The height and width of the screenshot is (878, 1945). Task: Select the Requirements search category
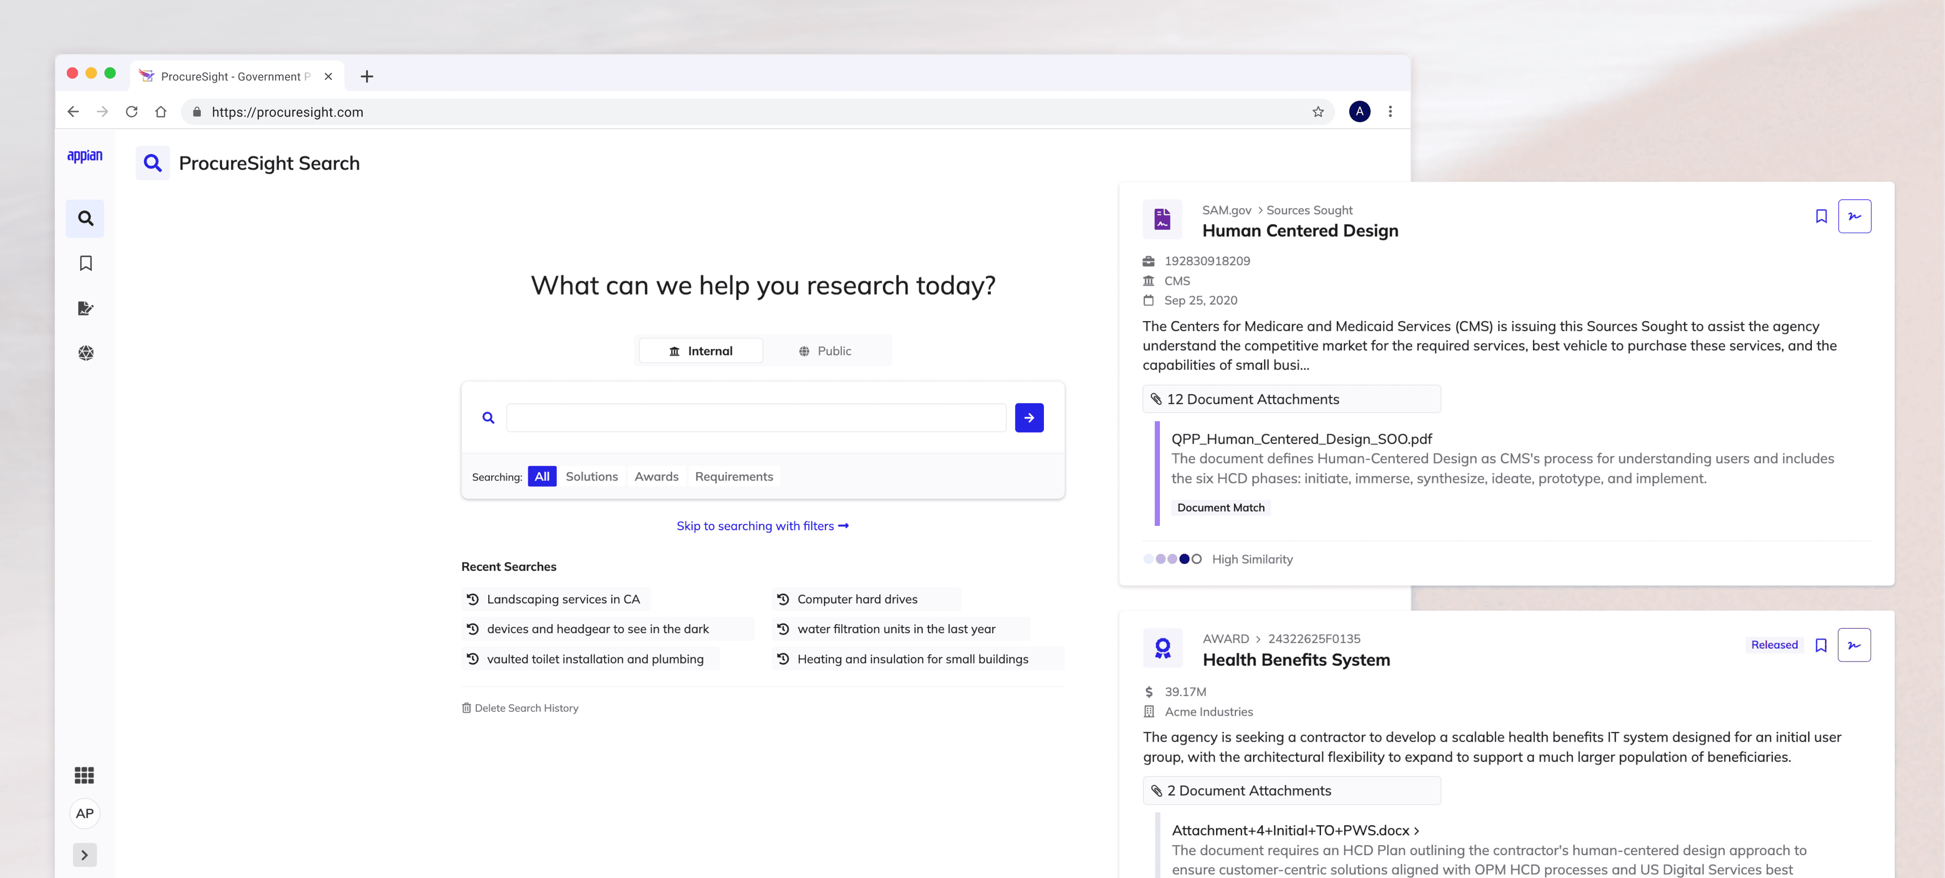[x=733, y=476]
